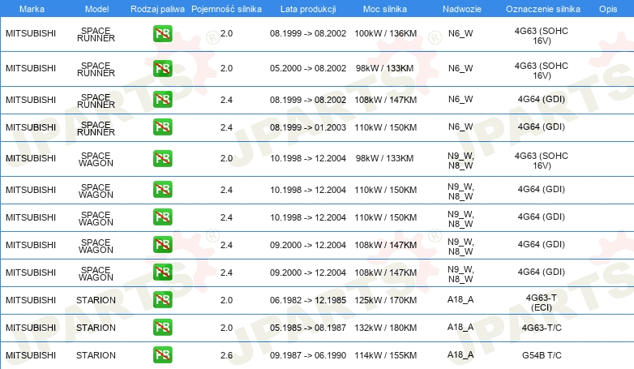Screen dimensions: 634x369
Task: Select SPACE WAGON in the 98kW / 133KM row
Action: coord(96,160)
